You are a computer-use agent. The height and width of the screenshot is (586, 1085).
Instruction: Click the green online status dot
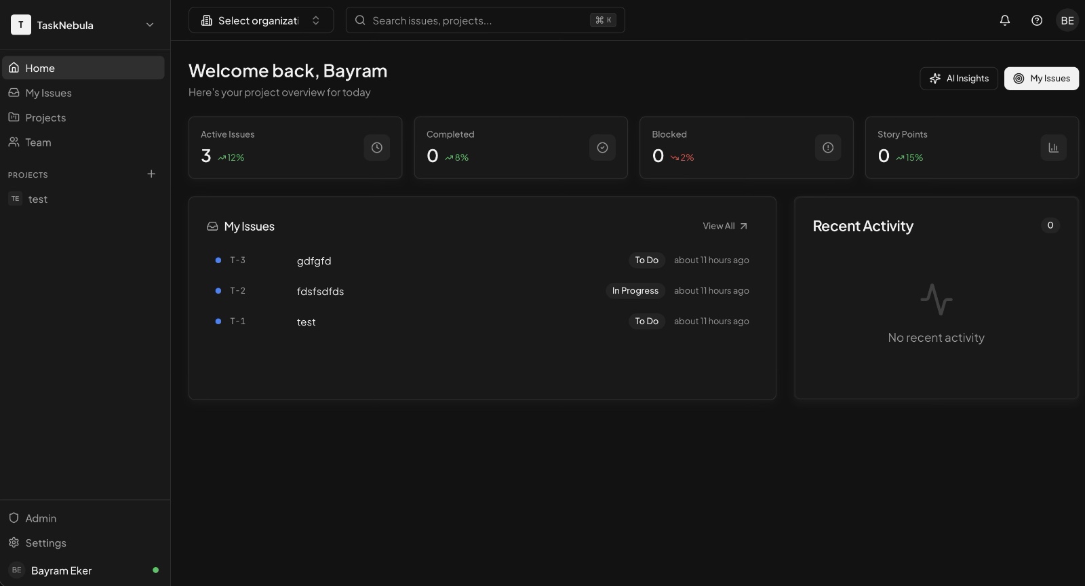(156, 570)
